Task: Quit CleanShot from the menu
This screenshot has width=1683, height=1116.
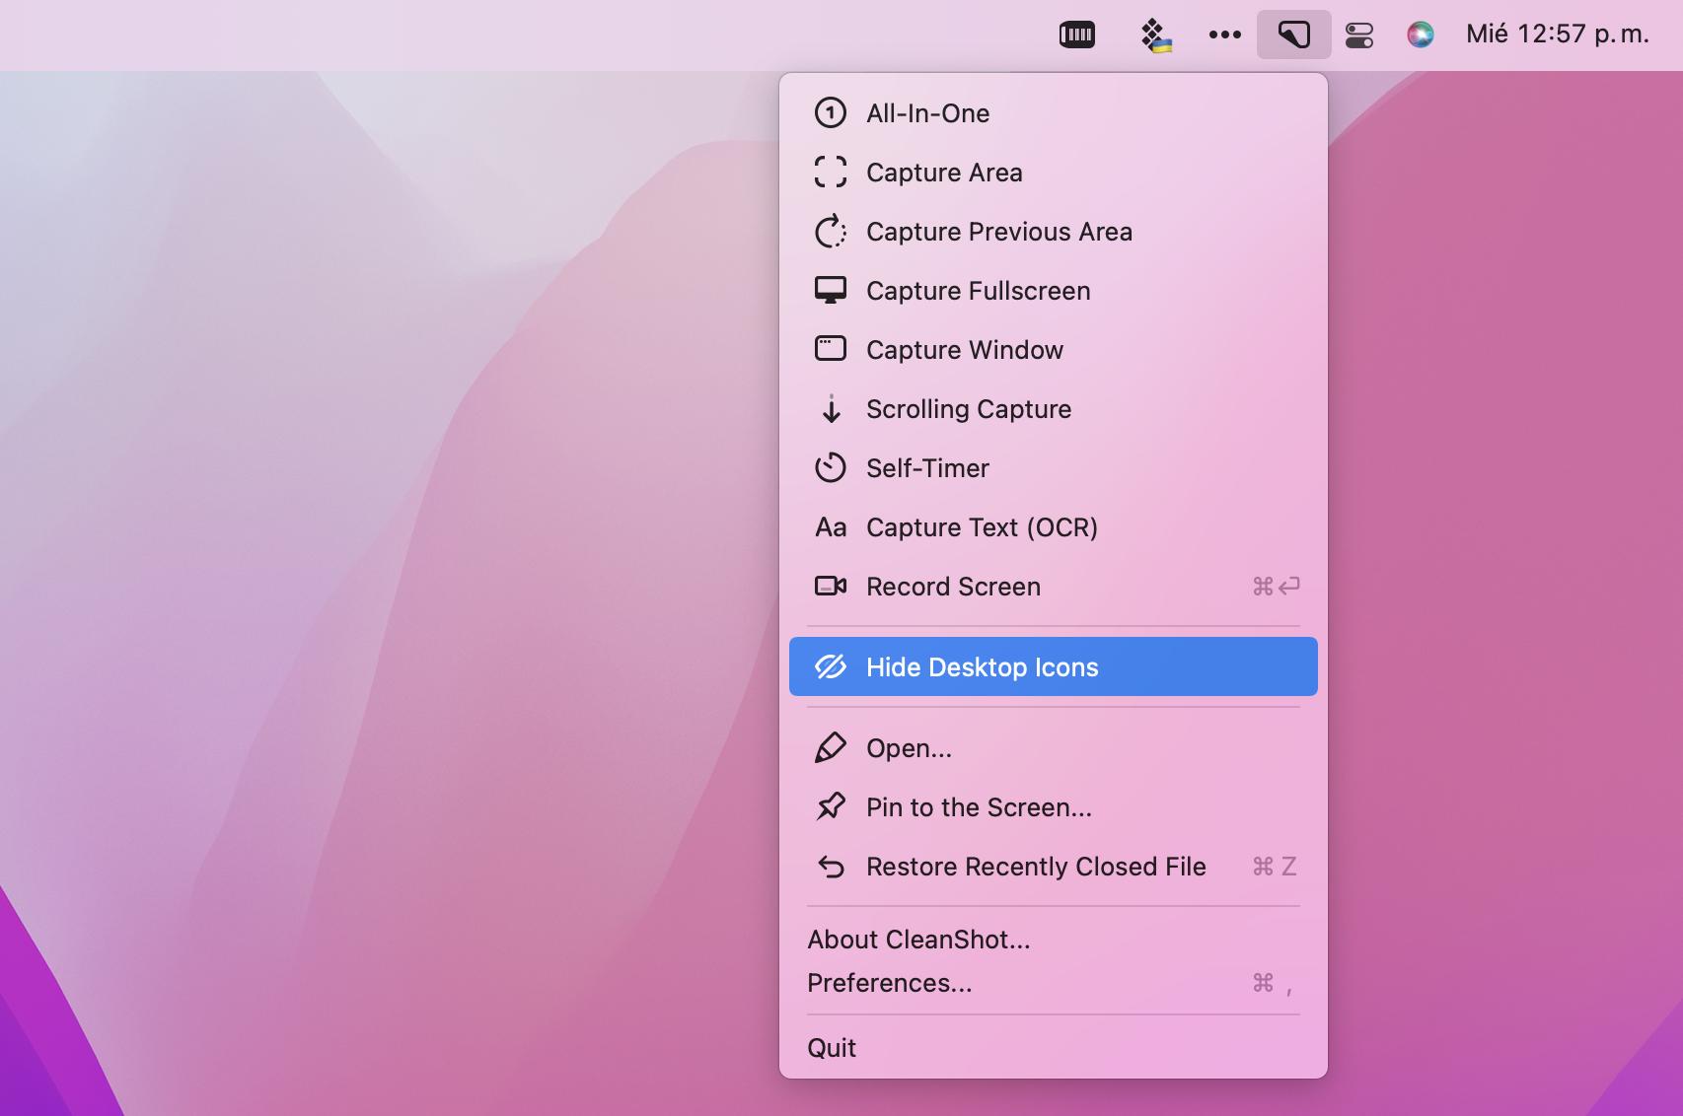Action: point(832,1048)
